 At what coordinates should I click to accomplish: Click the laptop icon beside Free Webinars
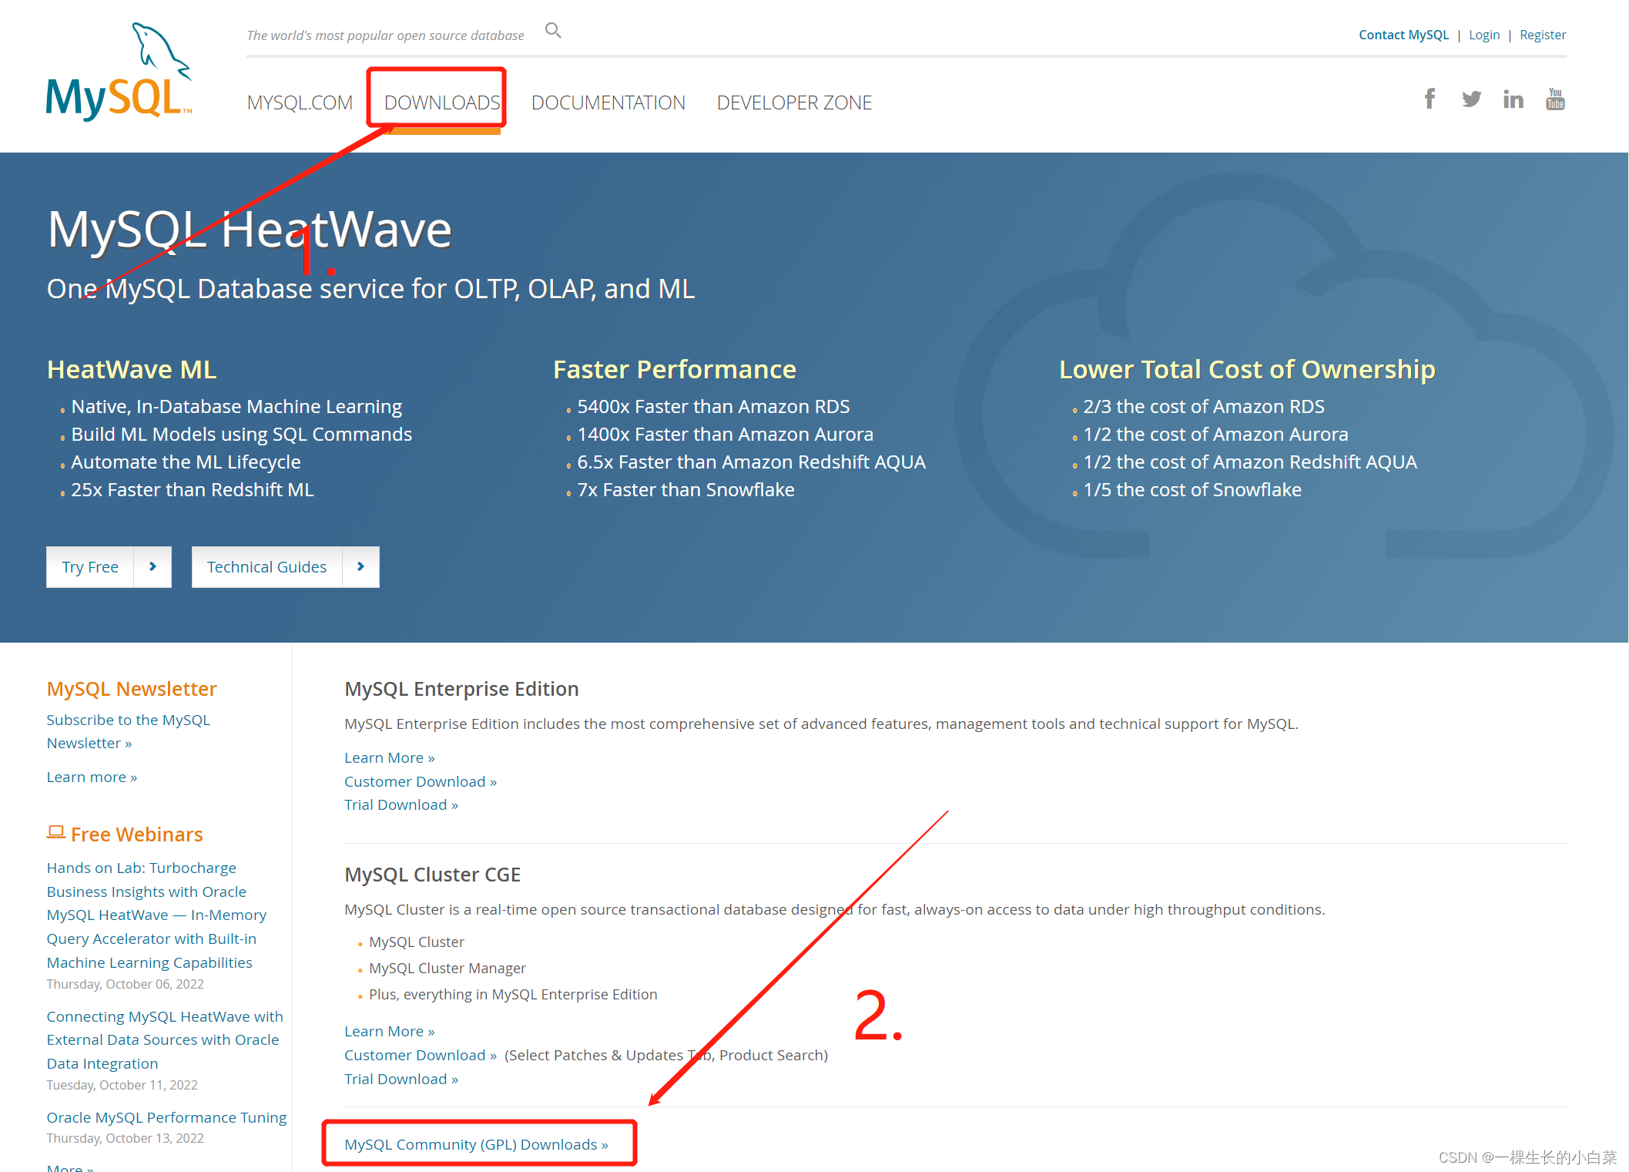(55, 832)
